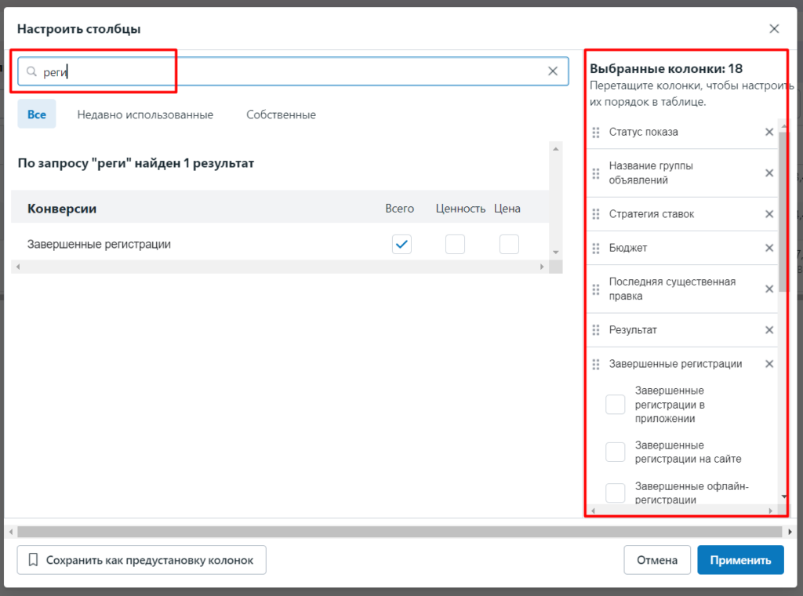803x596 pixels.
Task: Remove "Последняя существенная правка" with its X icon
Action: pyautogui.click(x=768, y=289)
